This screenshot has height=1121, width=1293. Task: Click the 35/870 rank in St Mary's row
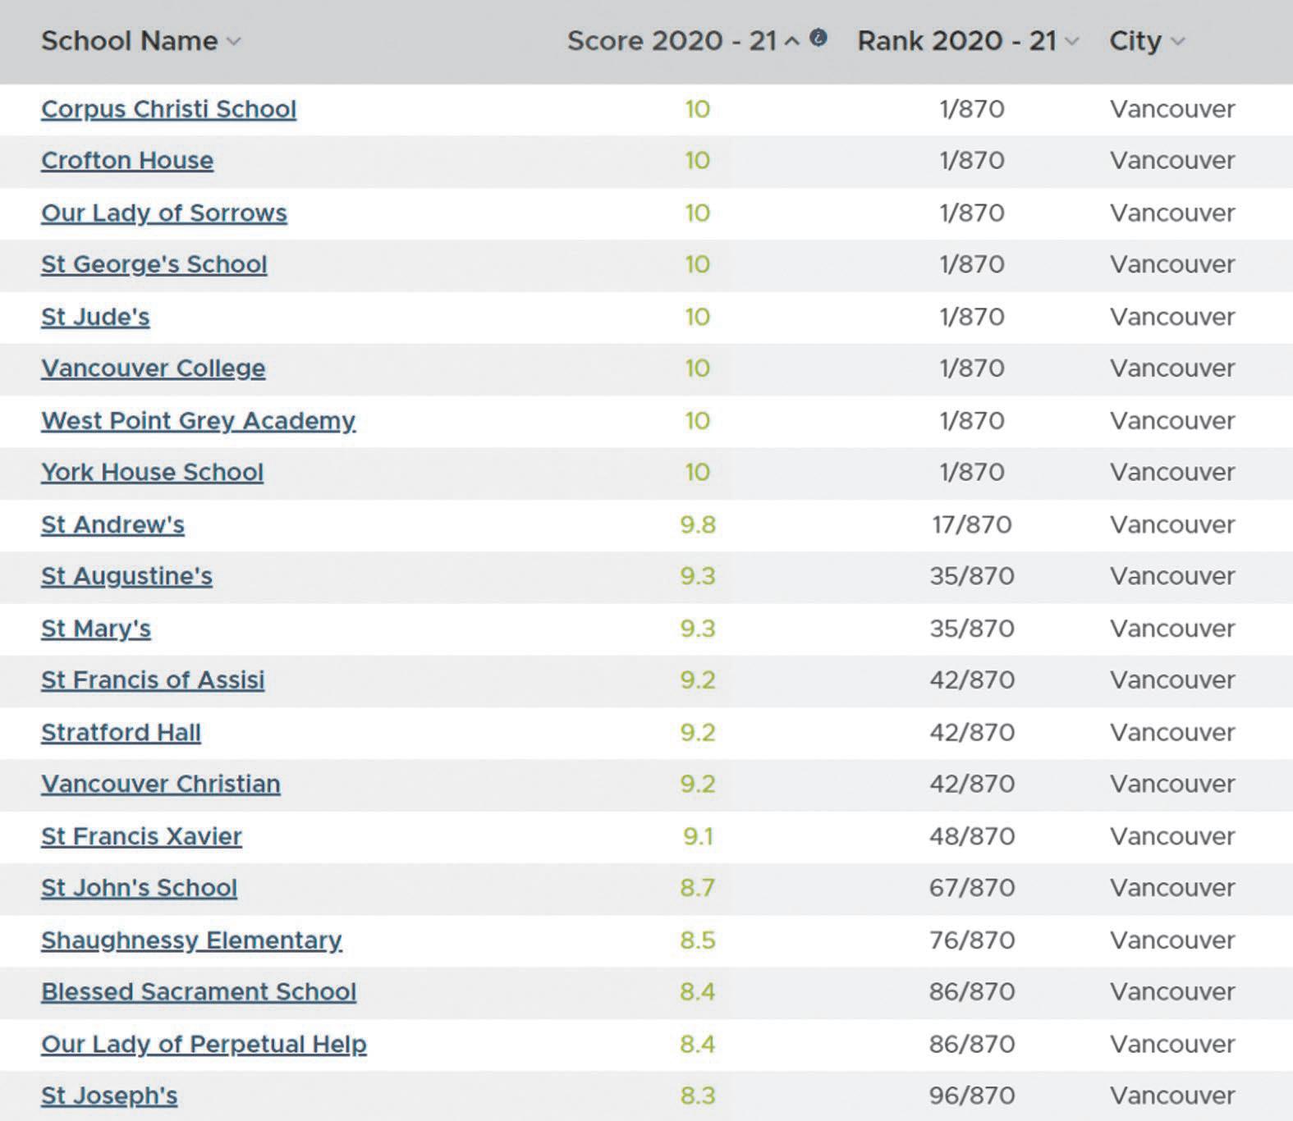click(x=972, y=629)
